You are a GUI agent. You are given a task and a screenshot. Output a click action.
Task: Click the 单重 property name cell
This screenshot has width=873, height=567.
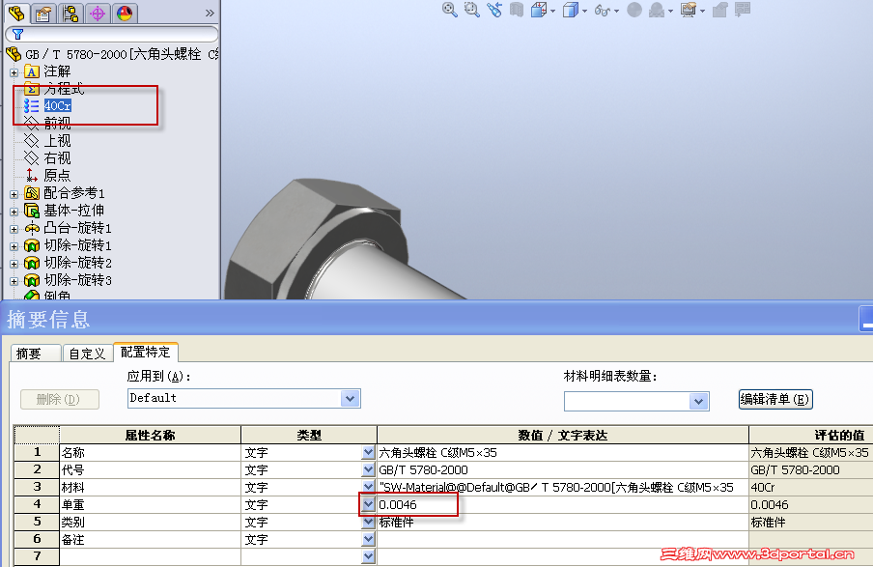pyautogui.click(x=150, y=504)
